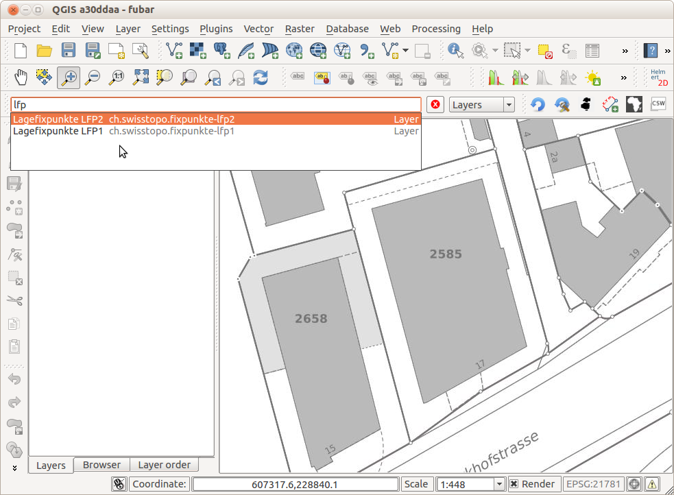Add a raster layer
This screenshot has width=674, height=495.
point(198,51)
